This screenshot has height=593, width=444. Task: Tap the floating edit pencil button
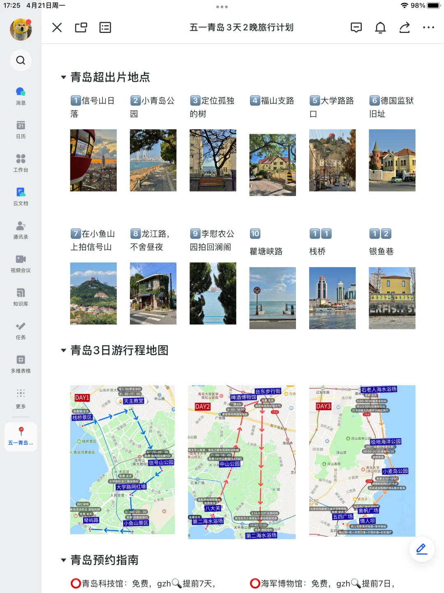pyautogui.click(x=421, y=549)
